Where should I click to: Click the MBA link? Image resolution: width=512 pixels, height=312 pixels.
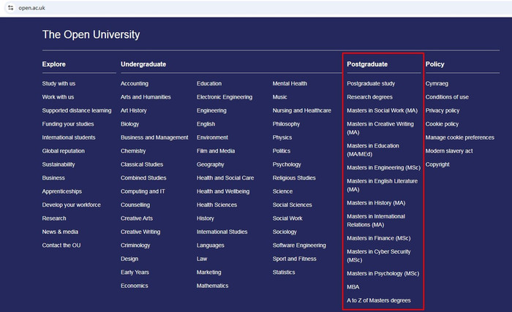click(x=353, y=287)
